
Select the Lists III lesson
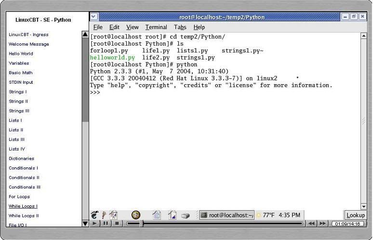coord(17,139)
